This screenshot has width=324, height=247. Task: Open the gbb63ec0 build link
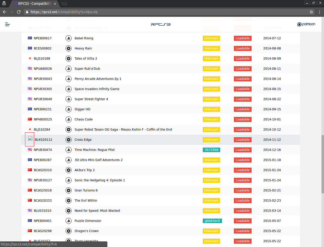[212, 221]
